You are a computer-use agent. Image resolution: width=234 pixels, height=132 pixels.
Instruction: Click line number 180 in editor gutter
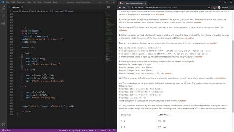[x=11, y=59]
